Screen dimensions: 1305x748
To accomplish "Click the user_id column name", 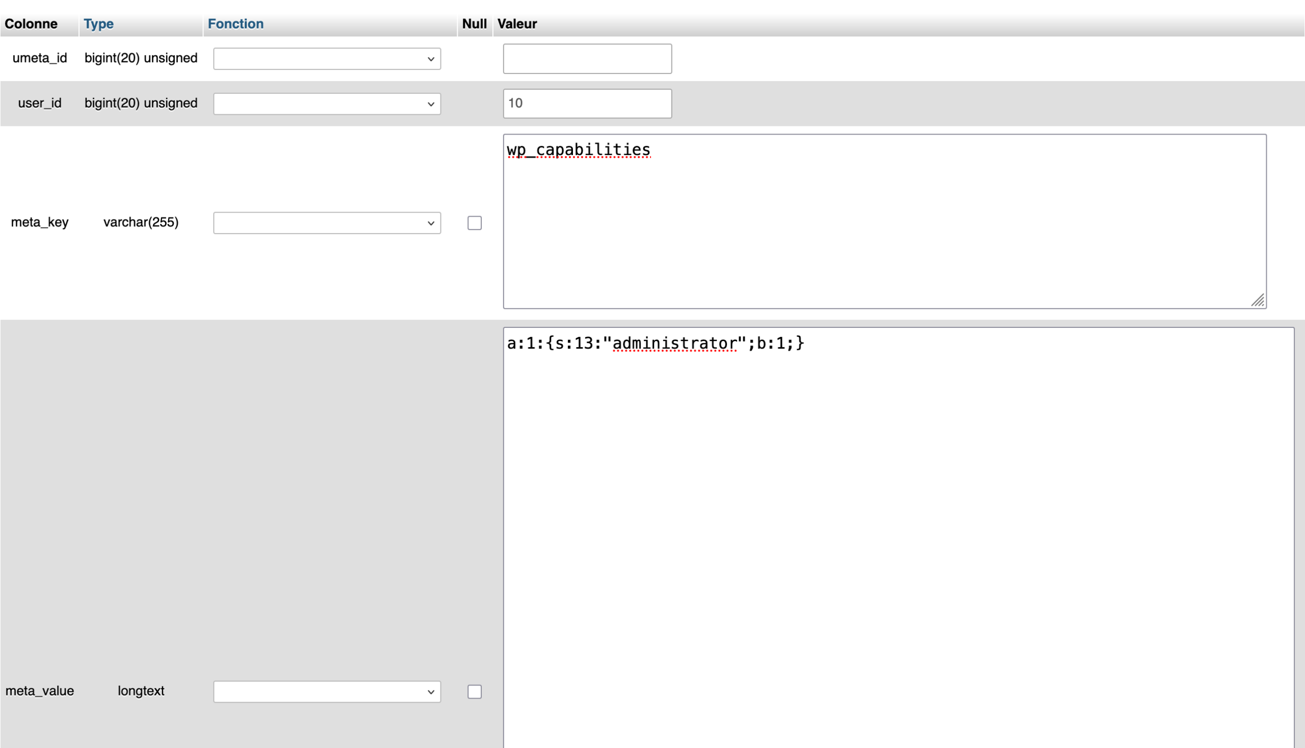I will pyautogui.click(x=40, y=104).
